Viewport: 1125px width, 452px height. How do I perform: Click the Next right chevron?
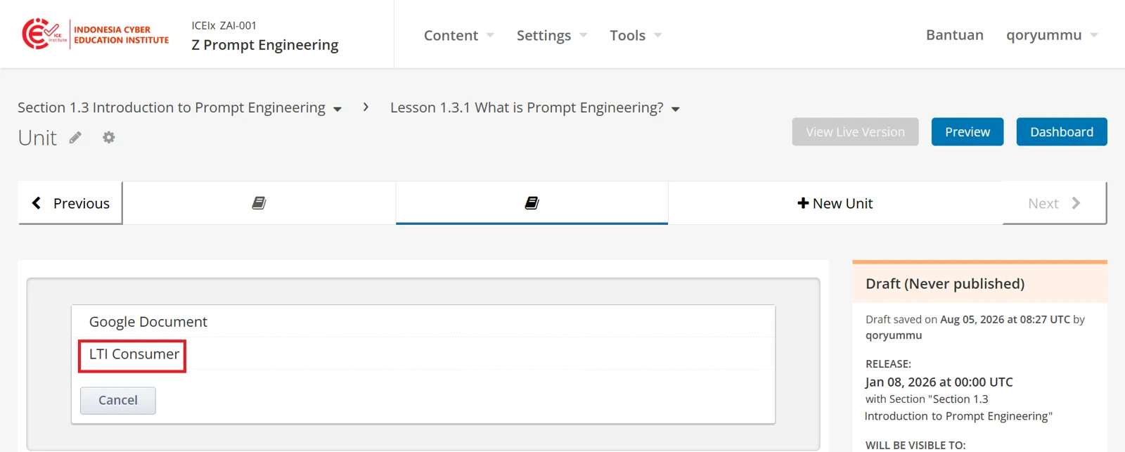pyautogui.click(x=1054, y=203)
